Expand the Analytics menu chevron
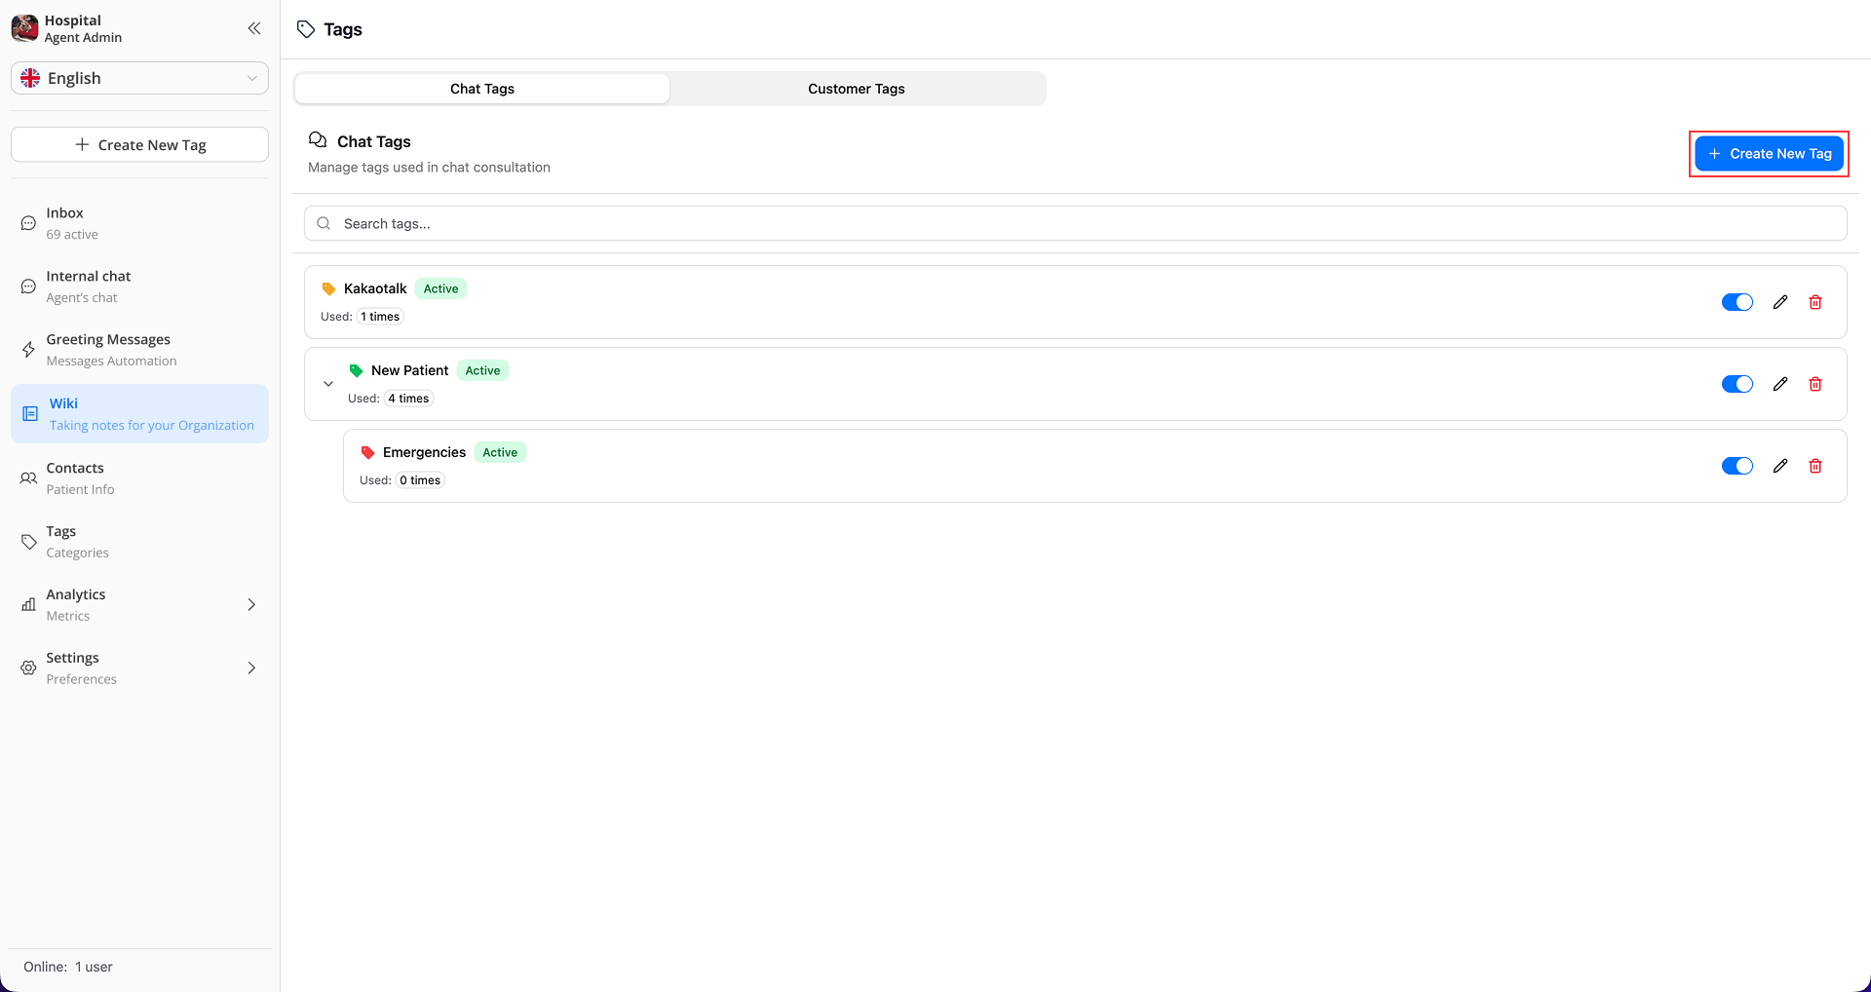Screen dimensions: 1871x992 click(251, 604)
